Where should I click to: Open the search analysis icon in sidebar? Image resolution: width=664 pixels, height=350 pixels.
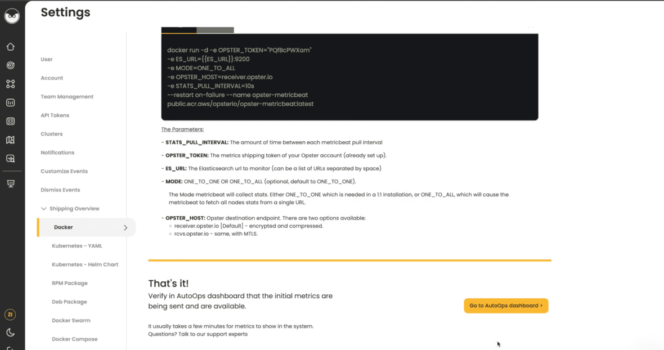[x=11, y=159]
